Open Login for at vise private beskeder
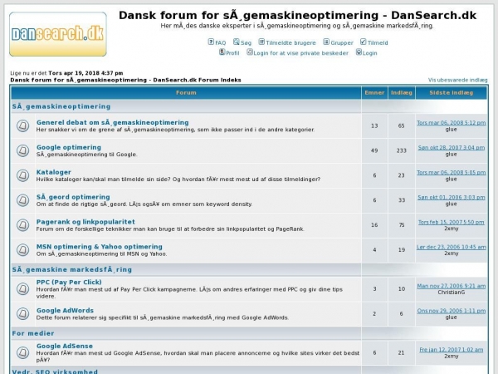This screenshot has width=498, height=374. (300, 53)
